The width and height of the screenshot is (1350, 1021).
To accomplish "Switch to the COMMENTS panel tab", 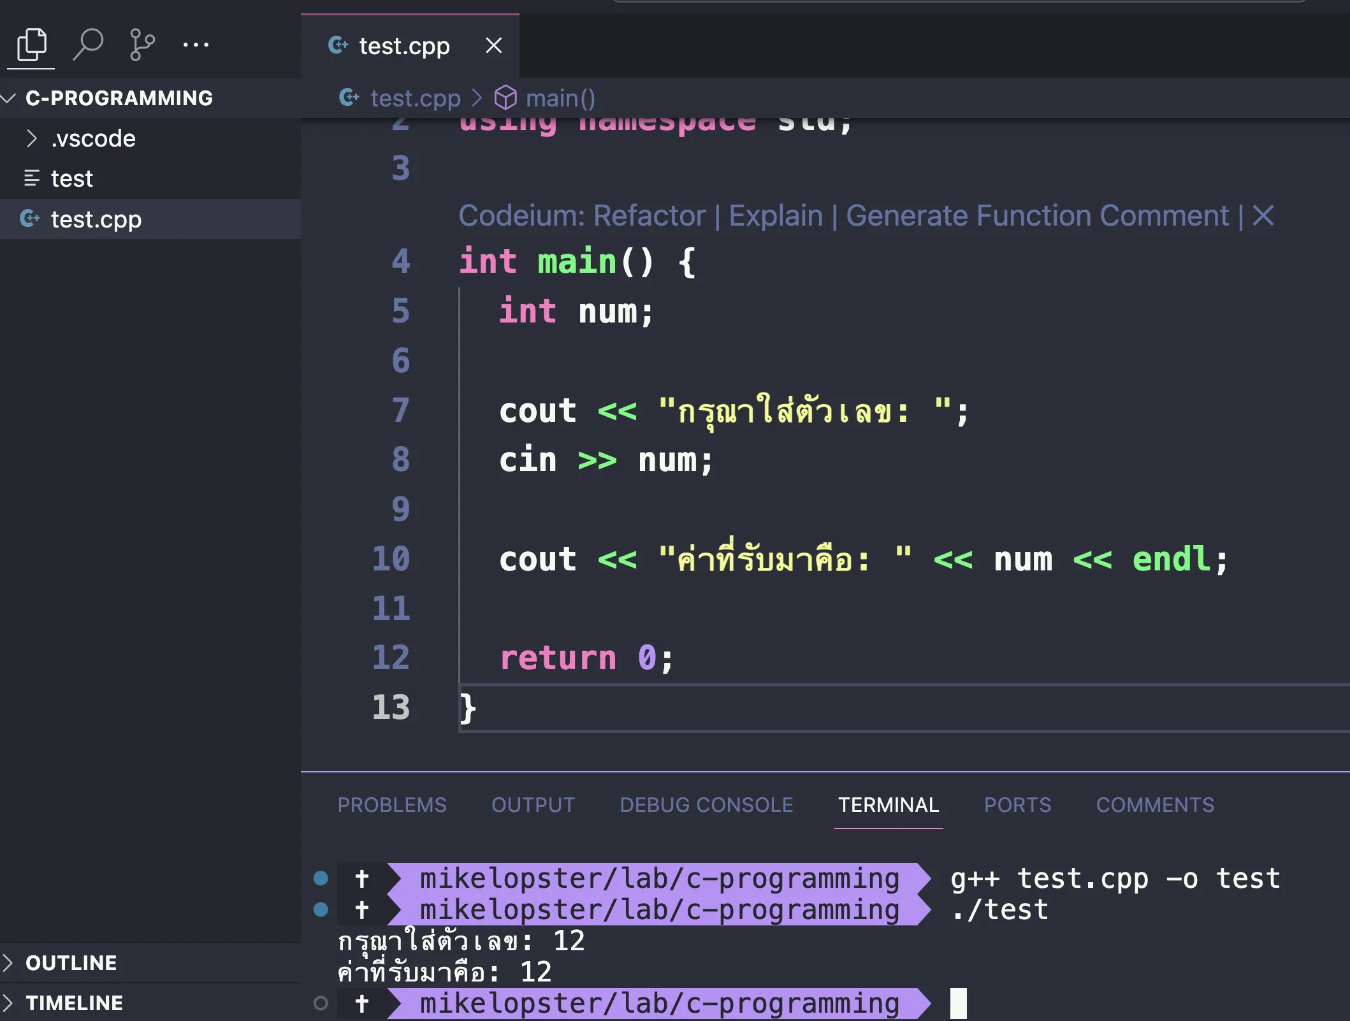I will [x=1155, y=805].
